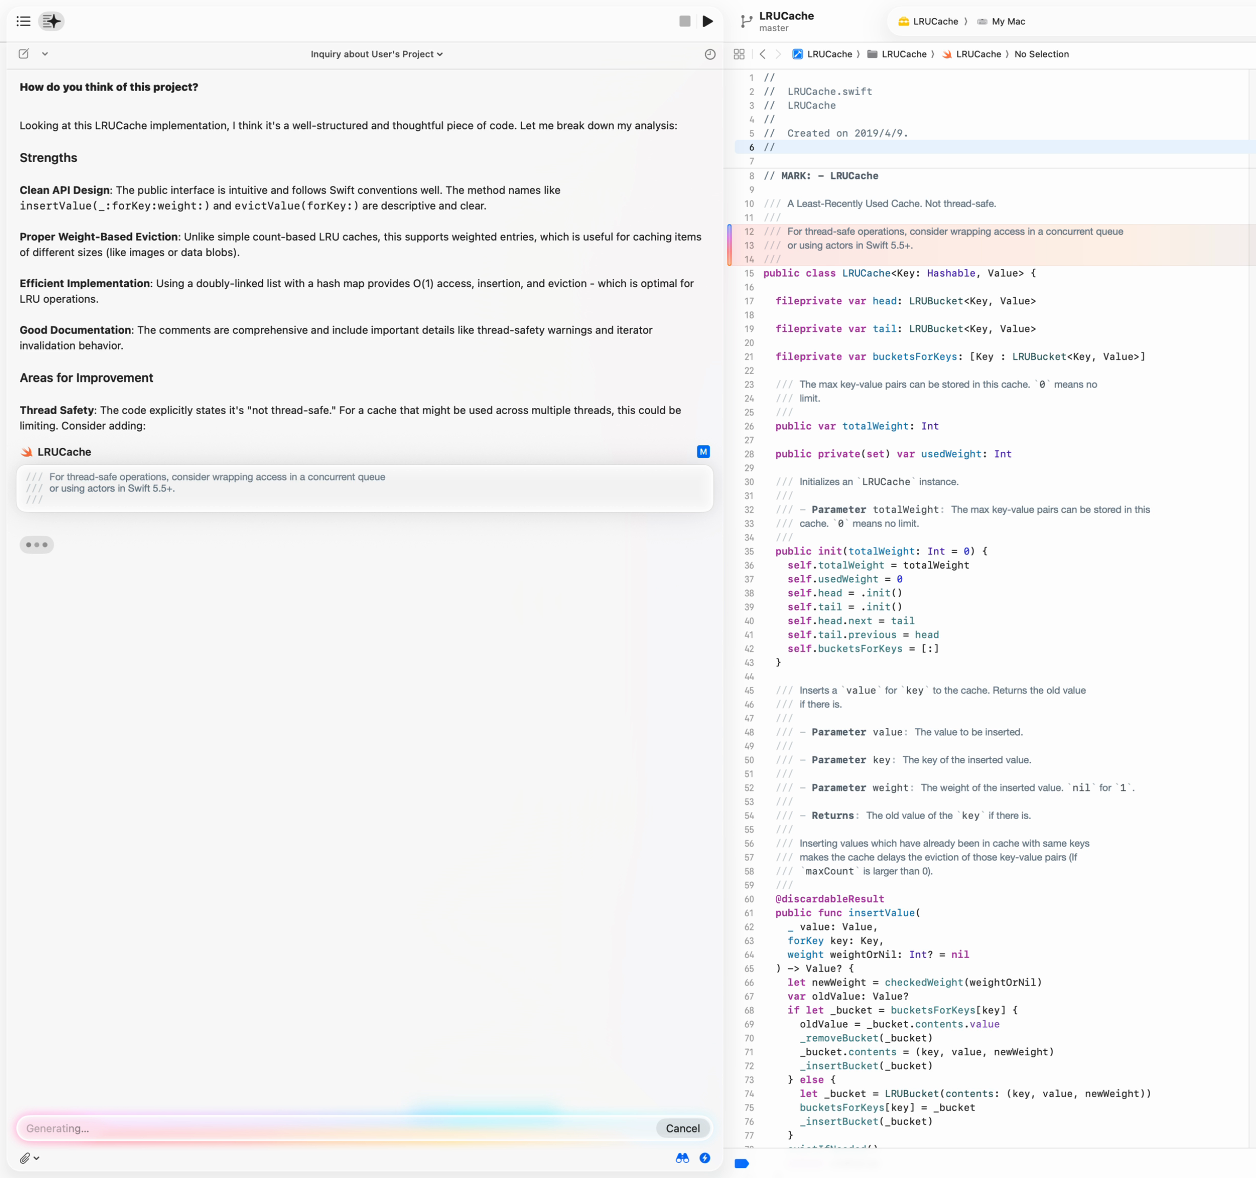The height and width of the screenshot is (1178, 1256).
Task: Stop the running scheme
Action: coord(685,21)
